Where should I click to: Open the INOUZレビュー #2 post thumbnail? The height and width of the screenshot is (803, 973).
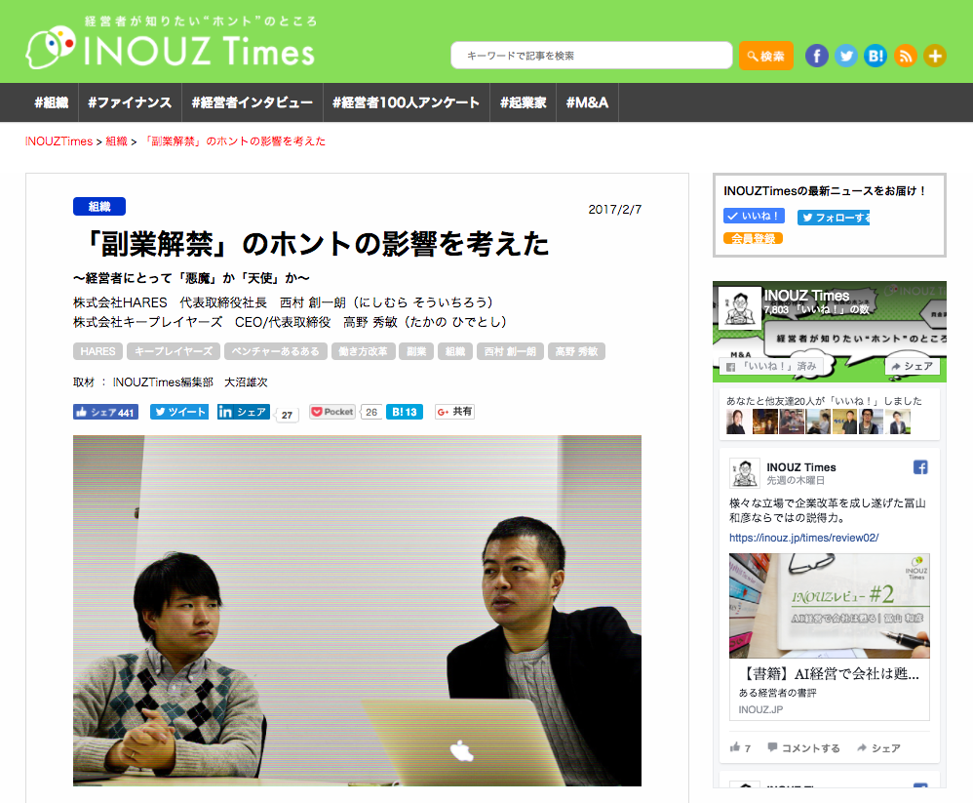tap(829, 606)
